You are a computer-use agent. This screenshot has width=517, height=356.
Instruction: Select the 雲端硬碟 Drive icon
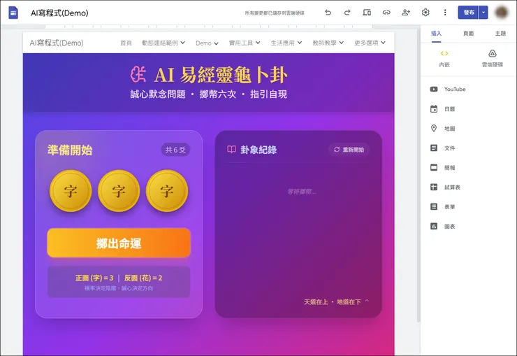coord(493,53)
